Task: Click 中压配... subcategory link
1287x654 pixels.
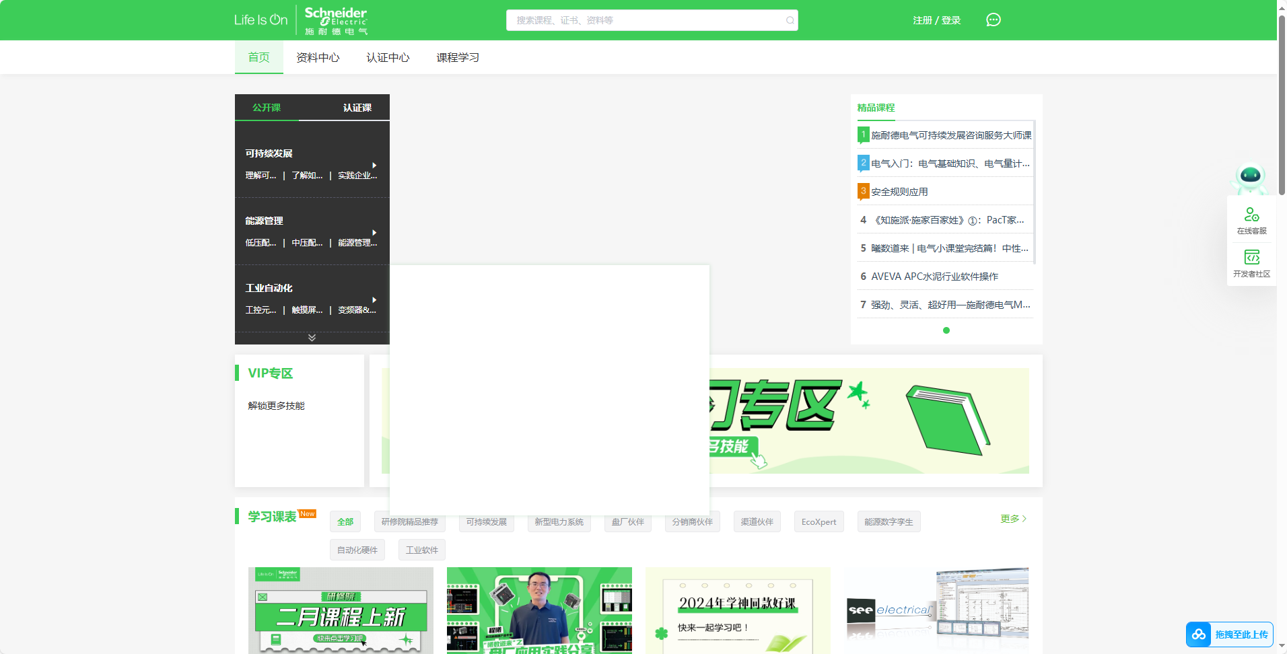Action: tap(307, 243)
